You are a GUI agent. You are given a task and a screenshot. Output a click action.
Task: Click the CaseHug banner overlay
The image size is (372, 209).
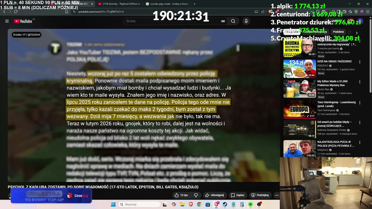[x=51, y=196]
